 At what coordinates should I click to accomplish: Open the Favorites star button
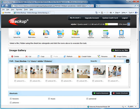(6, 13)
